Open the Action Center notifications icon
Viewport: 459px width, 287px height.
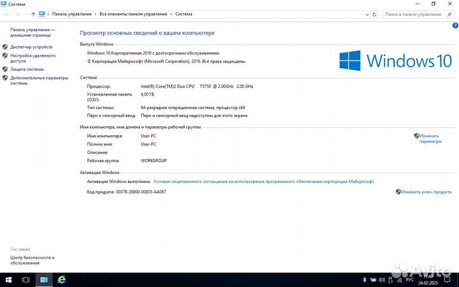click(448, 280)
